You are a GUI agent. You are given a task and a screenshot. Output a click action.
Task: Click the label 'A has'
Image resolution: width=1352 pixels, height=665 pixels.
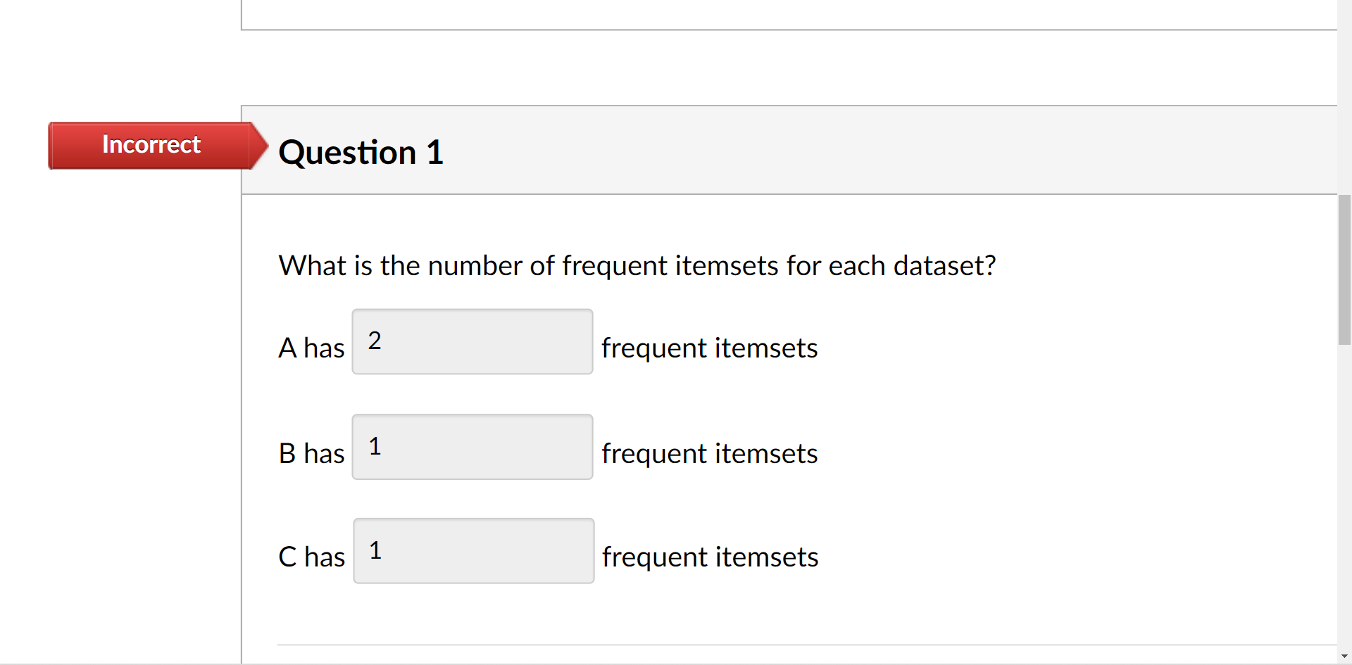click(311, 348)
